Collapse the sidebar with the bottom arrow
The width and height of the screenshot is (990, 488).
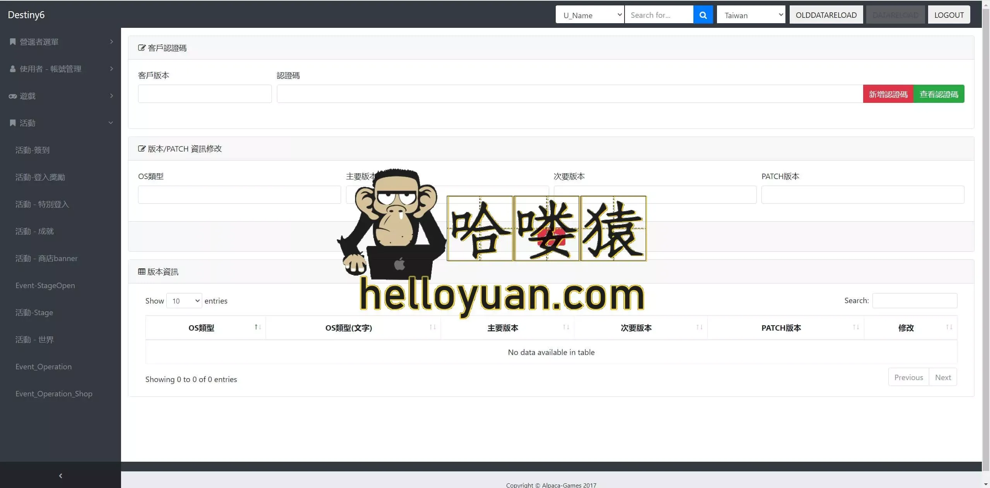click(60, 476)
